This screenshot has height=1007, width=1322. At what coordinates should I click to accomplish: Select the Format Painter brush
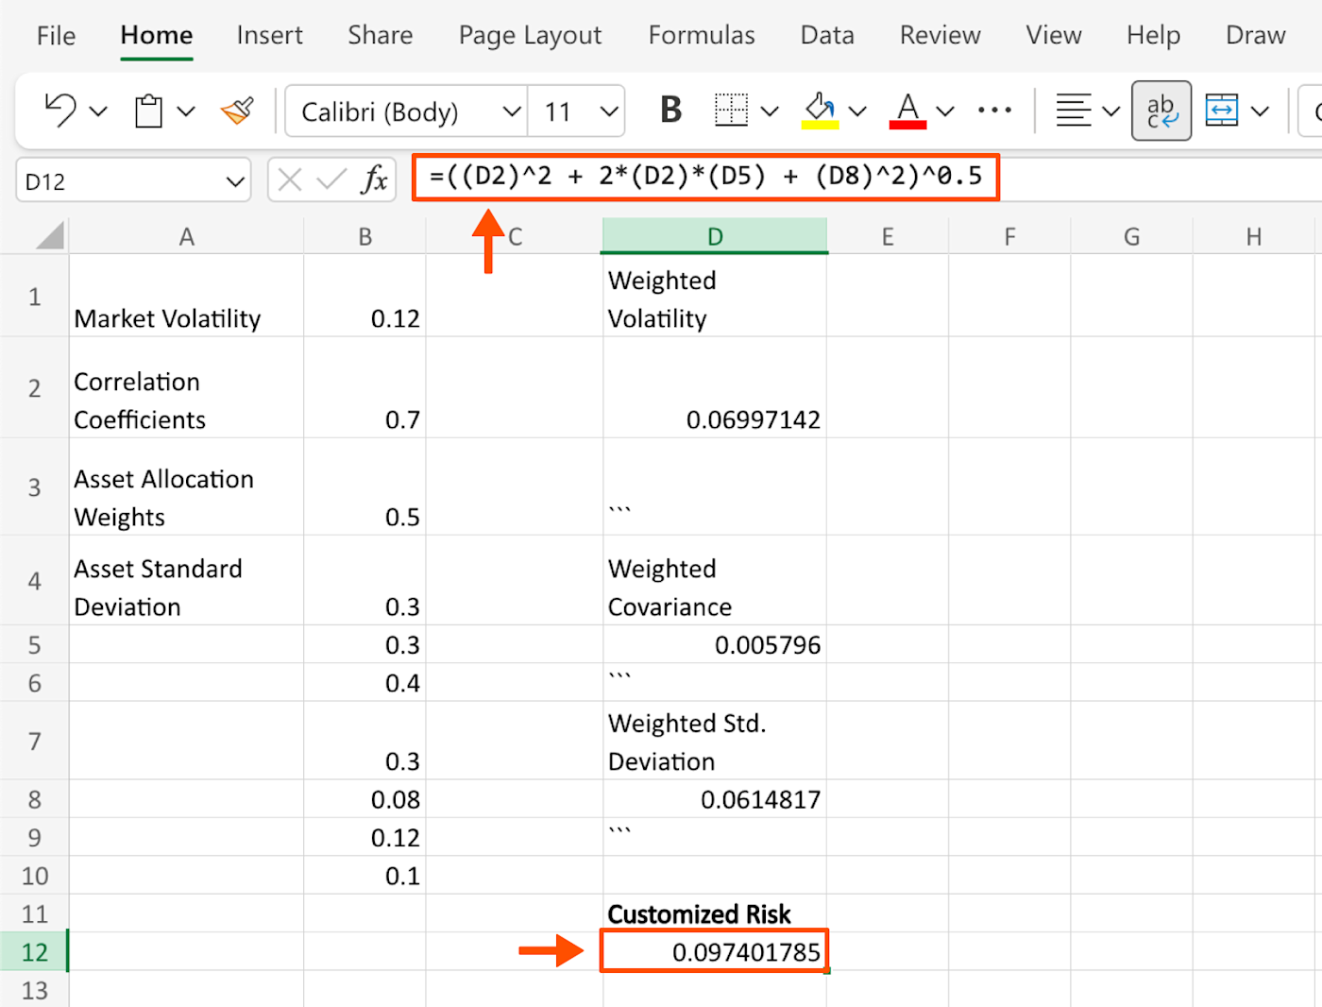click(238, 111)
